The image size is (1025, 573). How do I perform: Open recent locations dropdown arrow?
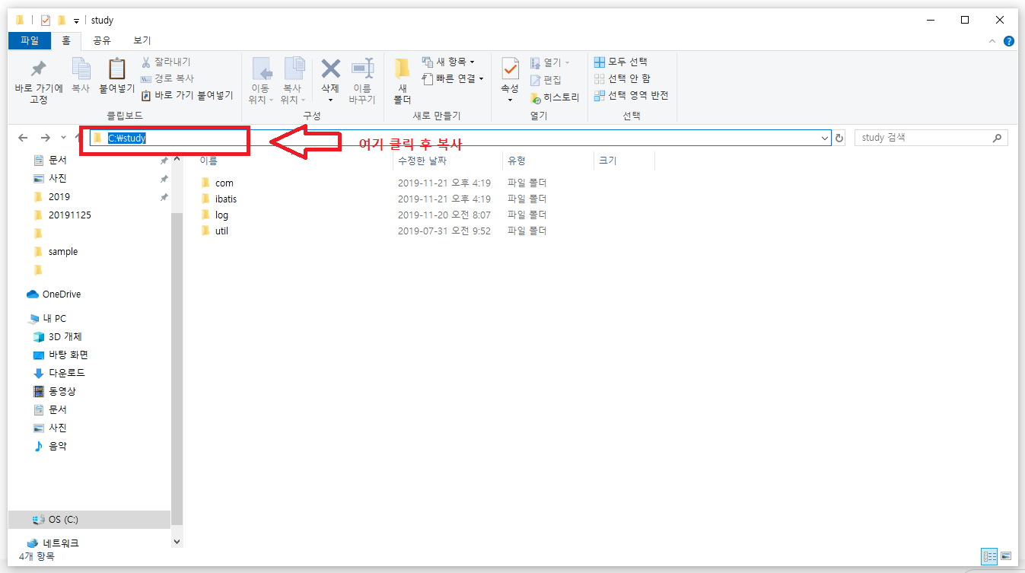64,138
